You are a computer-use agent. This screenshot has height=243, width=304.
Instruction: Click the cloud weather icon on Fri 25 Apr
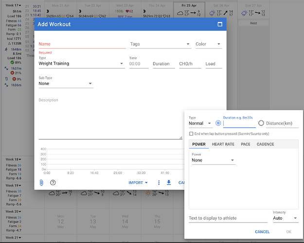tap(180, 13)
